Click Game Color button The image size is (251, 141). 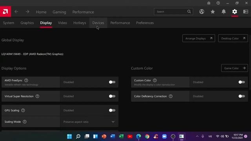point(235,68)
